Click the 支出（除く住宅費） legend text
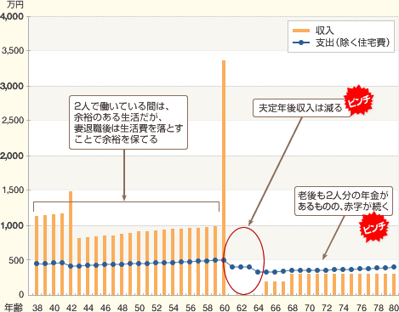Image resolution: width=399 pixels, height=312 pixels. (353, 43)
